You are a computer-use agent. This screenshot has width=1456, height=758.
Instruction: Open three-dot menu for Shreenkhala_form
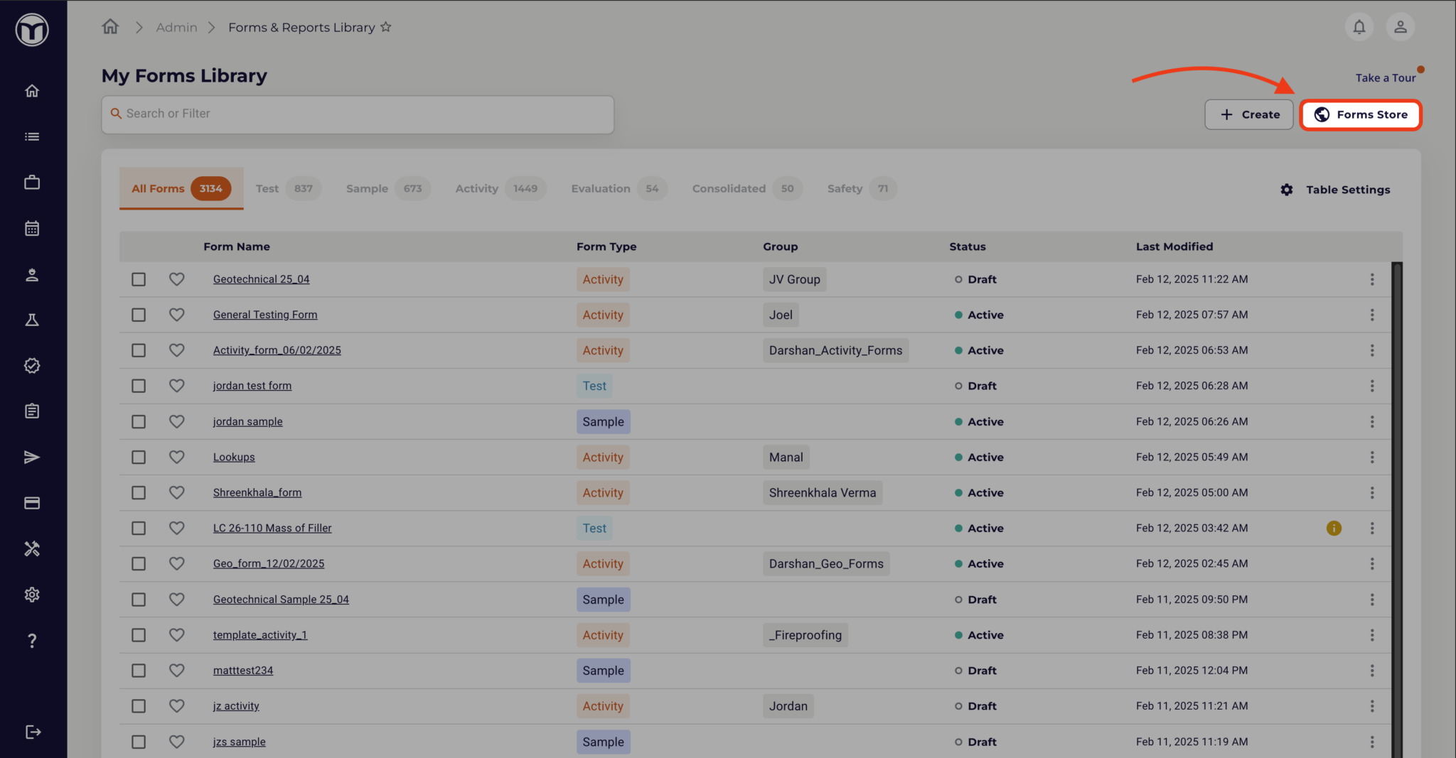[x=1371, y=492]
